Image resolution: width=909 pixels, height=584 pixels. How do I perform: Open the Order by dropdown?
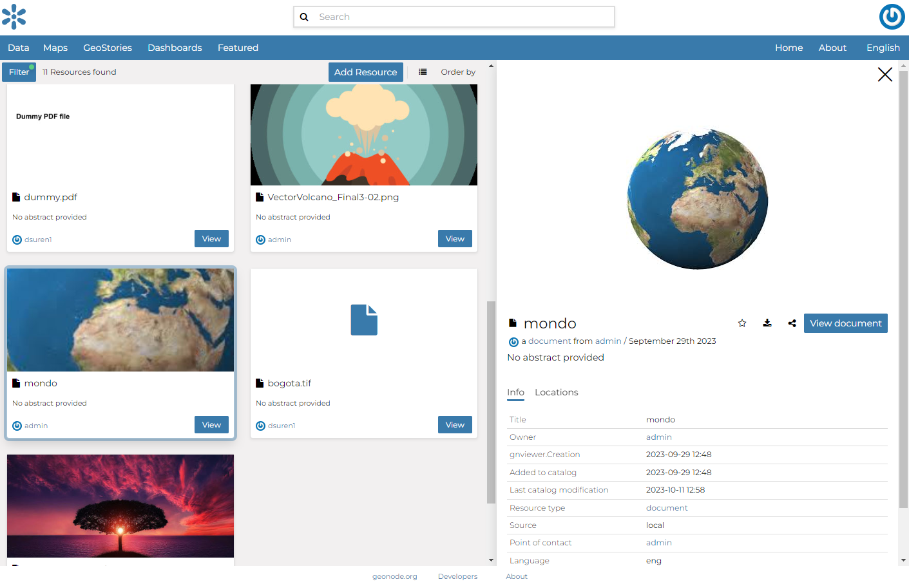click(457, 71)
